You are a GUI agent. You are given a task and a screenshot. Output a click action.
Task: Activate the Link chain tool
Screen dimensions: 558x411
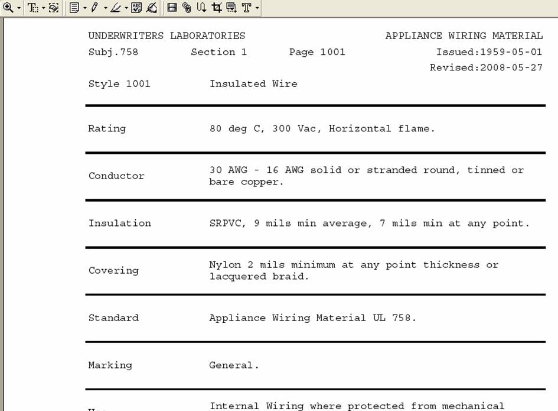(x=187, y=8)
